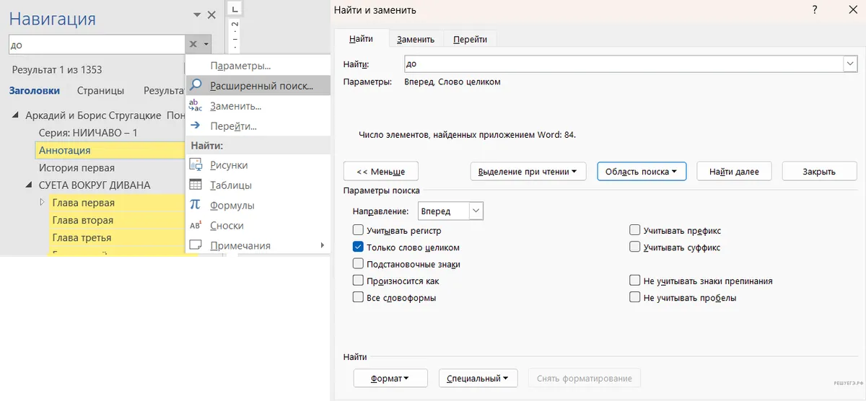Uncheck Только слово целиком

click(x=358, y=247)
